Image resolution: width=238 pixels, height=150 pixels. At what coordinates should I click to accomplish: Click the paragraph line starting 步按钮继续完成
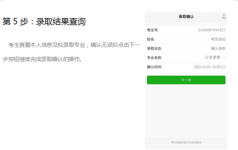coord(42,59)
